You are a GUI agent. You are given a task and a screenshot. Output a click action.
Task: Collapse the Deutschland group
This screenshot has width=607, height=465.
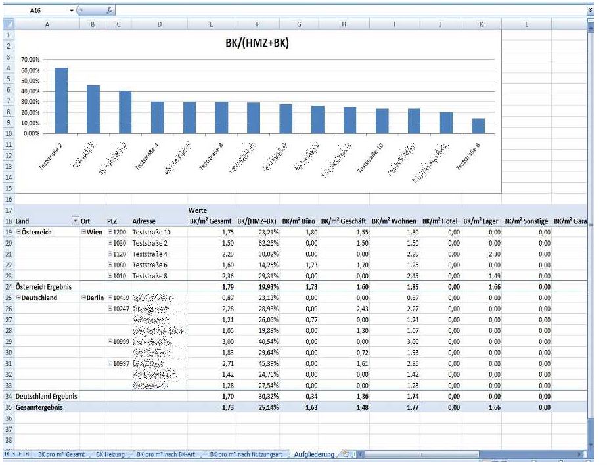pyautogui.click(x=18, y=298)
